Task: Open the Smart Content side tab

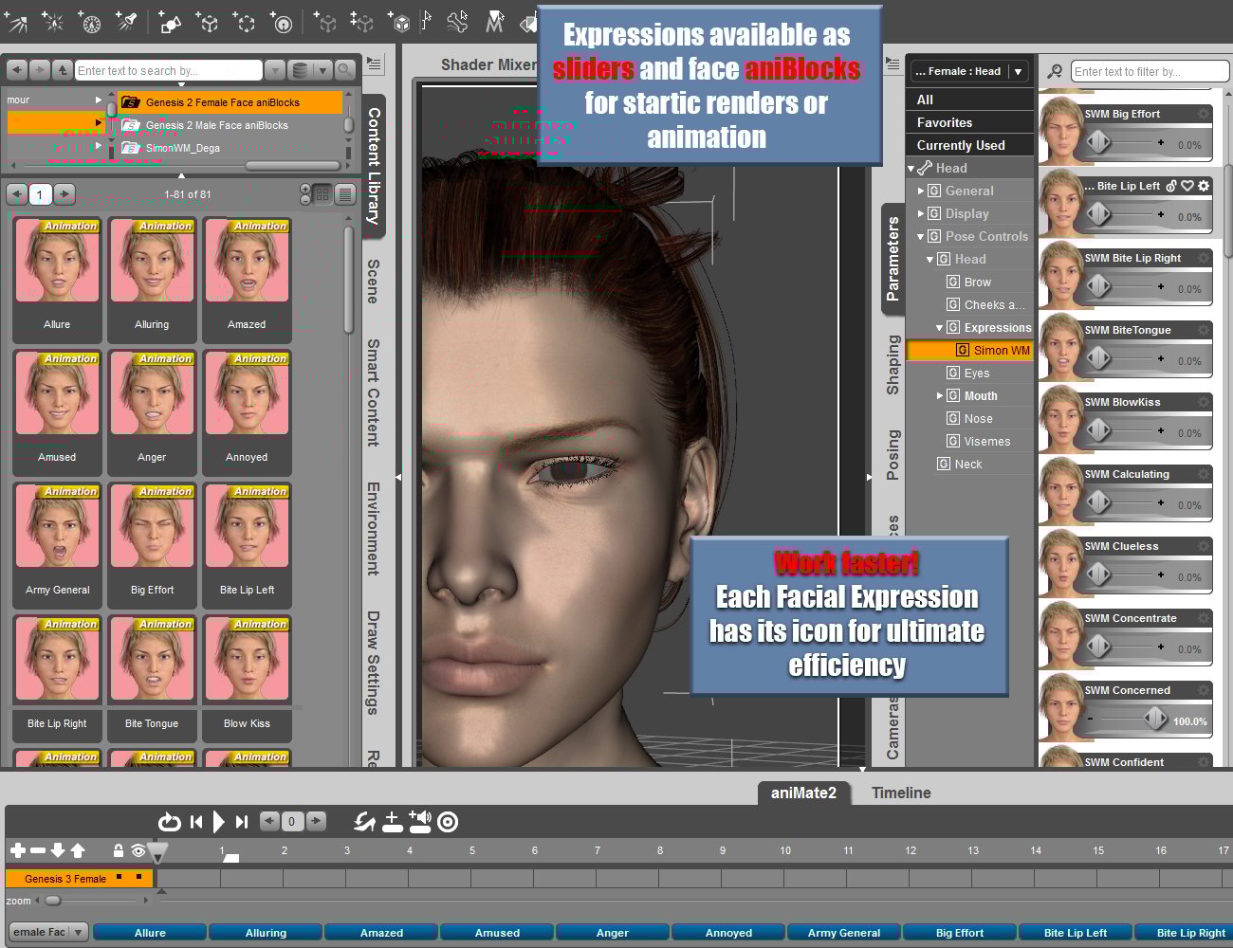Action: 374,392
